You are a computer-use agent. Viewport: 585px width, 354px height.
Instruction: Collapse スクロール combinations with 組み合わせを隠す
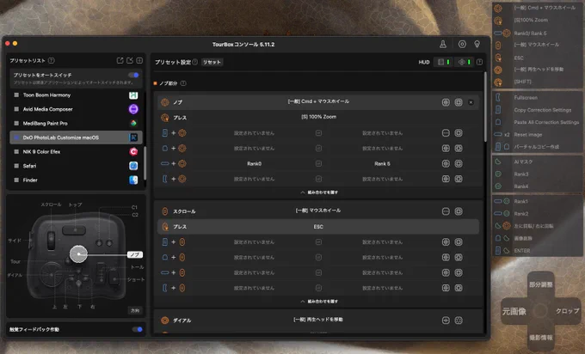(319, 302)
